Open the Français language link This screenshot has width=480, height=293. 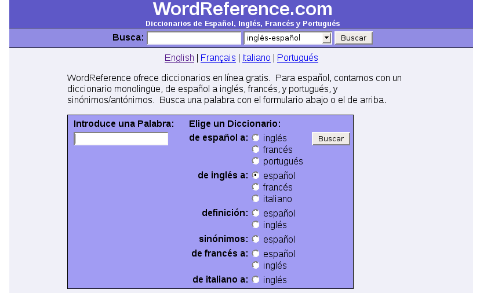(x=218, y=58)
